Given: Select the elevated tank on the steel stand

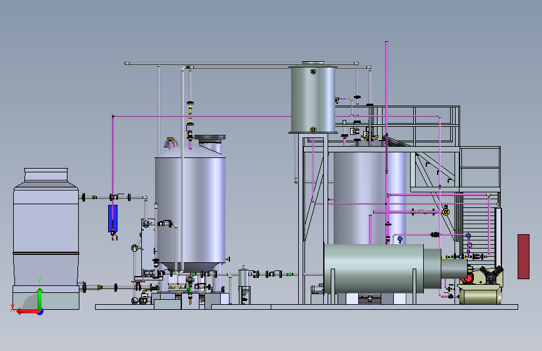Looking at the screenshot, I should [313, 98].
